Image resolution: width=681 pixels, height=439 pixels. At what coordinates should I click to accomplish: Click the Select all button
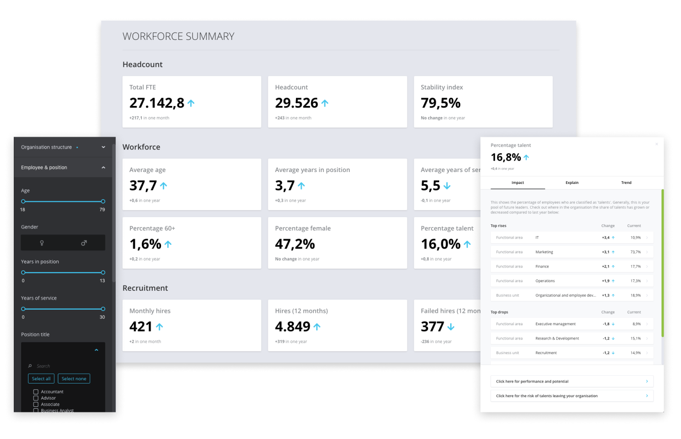pos(41,378)
